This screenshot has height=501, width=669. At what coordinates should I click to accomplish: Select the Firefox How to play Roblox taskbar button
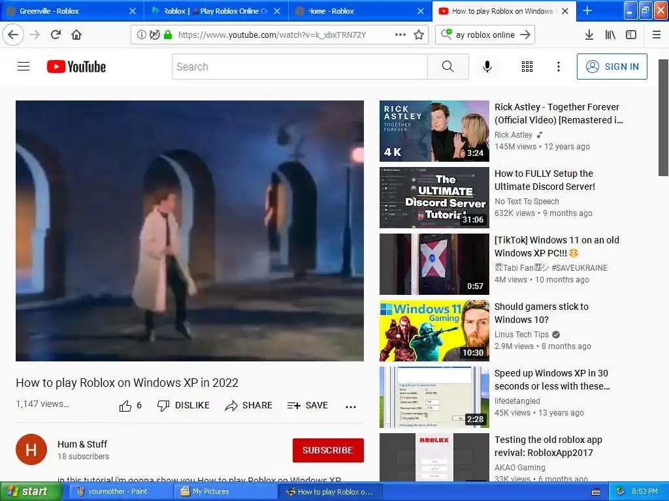coord(331,492)
